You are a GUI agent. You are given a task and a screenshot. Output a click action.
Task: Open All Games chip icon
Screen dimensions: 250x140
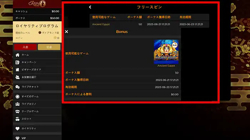[17, 97]
